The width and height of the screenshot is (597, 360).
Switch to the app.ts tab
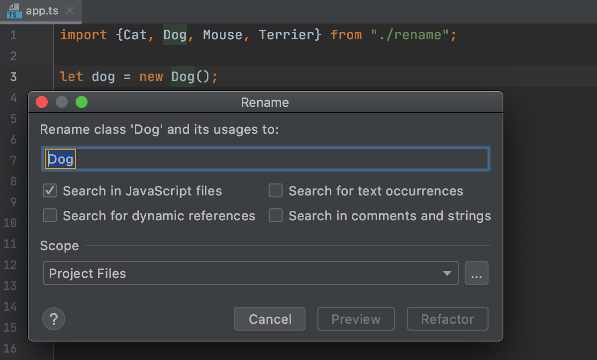[42, 11]
